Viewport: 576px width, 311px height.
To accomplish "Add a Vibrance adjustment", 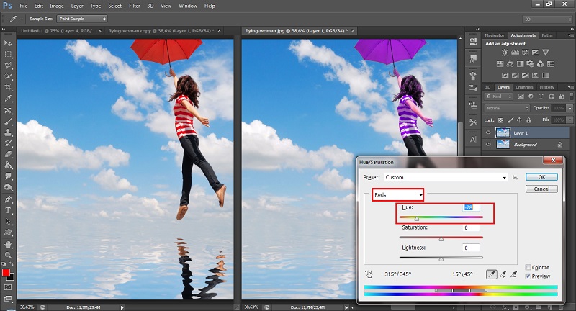I will coord(546,53).
